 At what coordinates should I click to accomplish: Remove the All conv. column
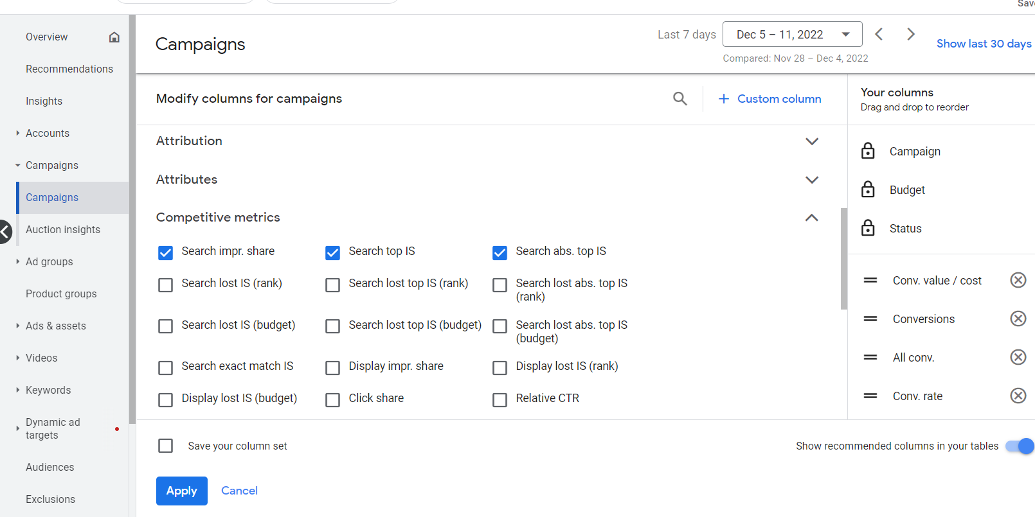1018,357
